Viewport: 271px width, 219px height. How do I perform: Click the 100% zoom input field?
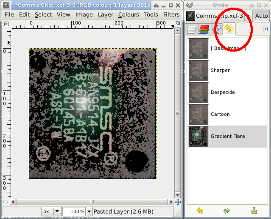pos(75,211)
